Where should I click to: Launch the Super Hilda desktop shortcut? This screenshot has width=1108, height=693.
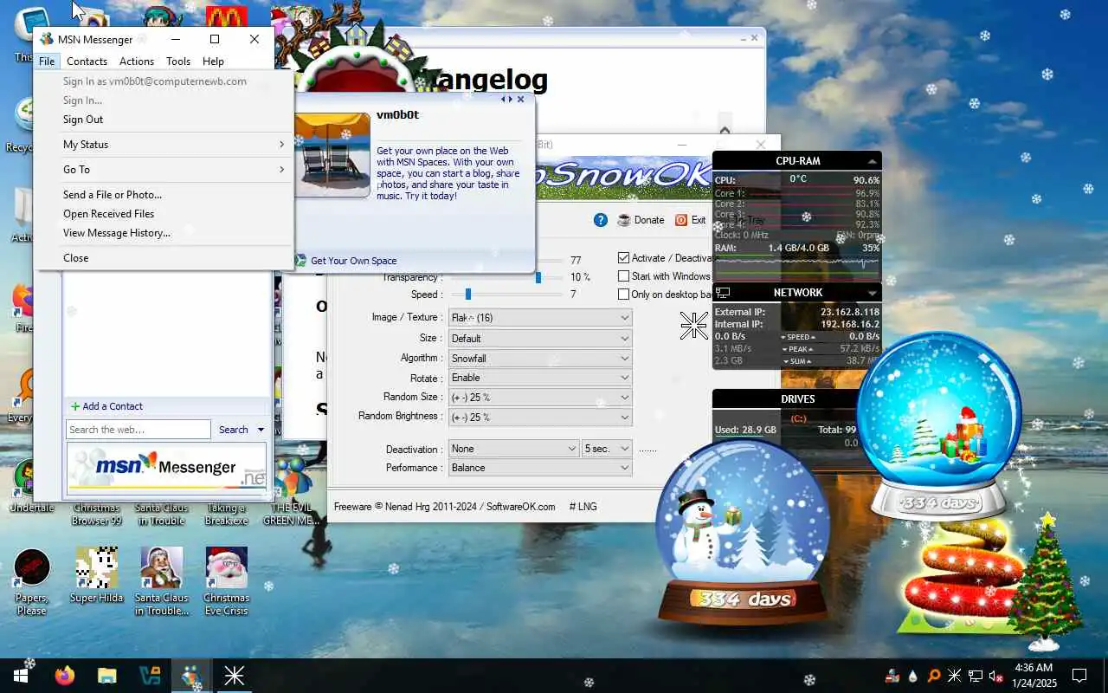96,575
